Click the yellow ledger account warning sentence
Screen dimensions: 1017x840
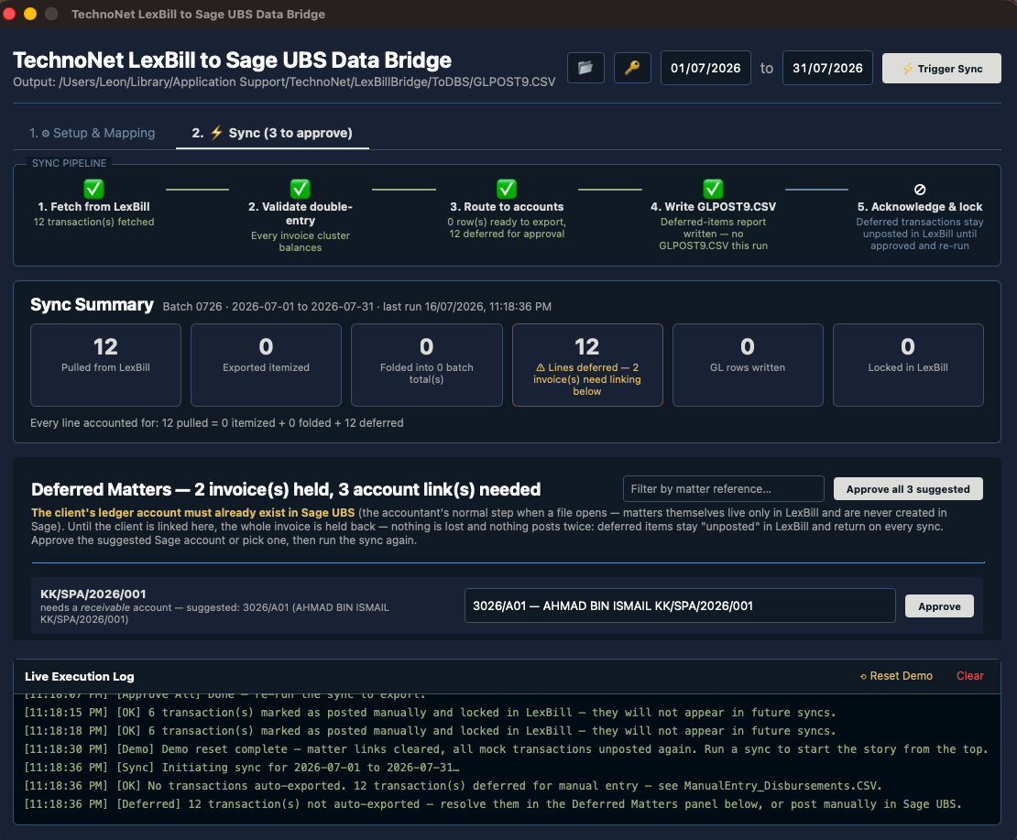pyautogui.click(x=192, y=512)
